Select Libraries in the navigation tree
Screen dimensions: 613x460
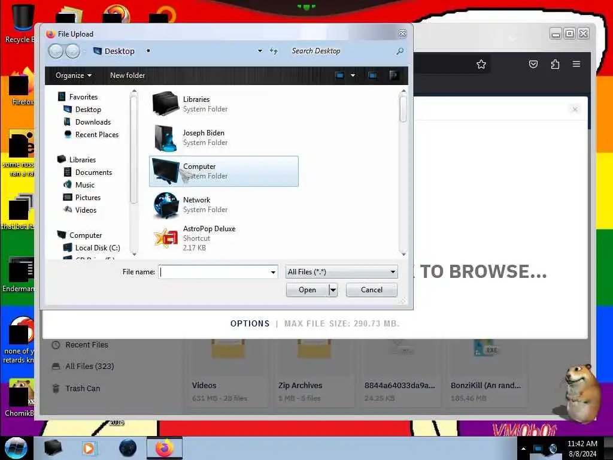point(77,159)
